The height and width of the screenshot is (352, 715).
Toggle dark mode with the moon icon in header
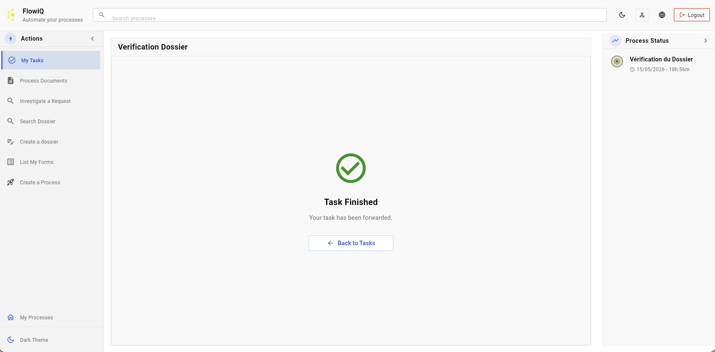coord(622,15)
